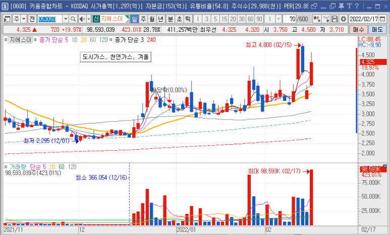Open the chart layout panel icon

7,19
